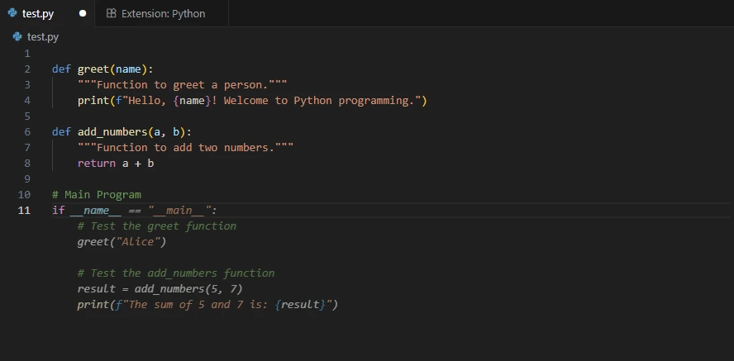Image resolution: width=734 pixels, height=361 pixels.
Task: Click line number 10 in the gutter
Action: click(24, 194)
